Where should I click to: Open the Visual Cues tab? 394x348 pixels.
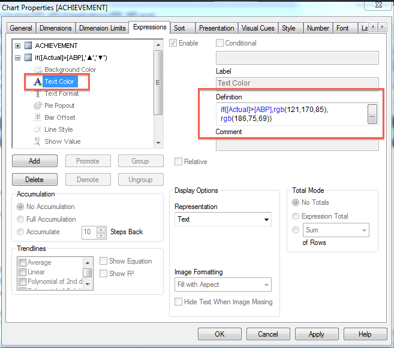pos(258,28)
